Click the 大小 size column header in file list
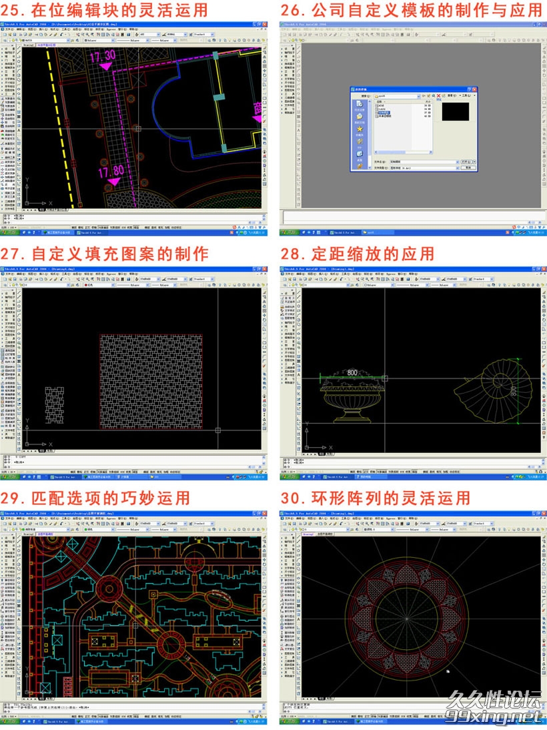Screen dimensions: 547x730 428,101
